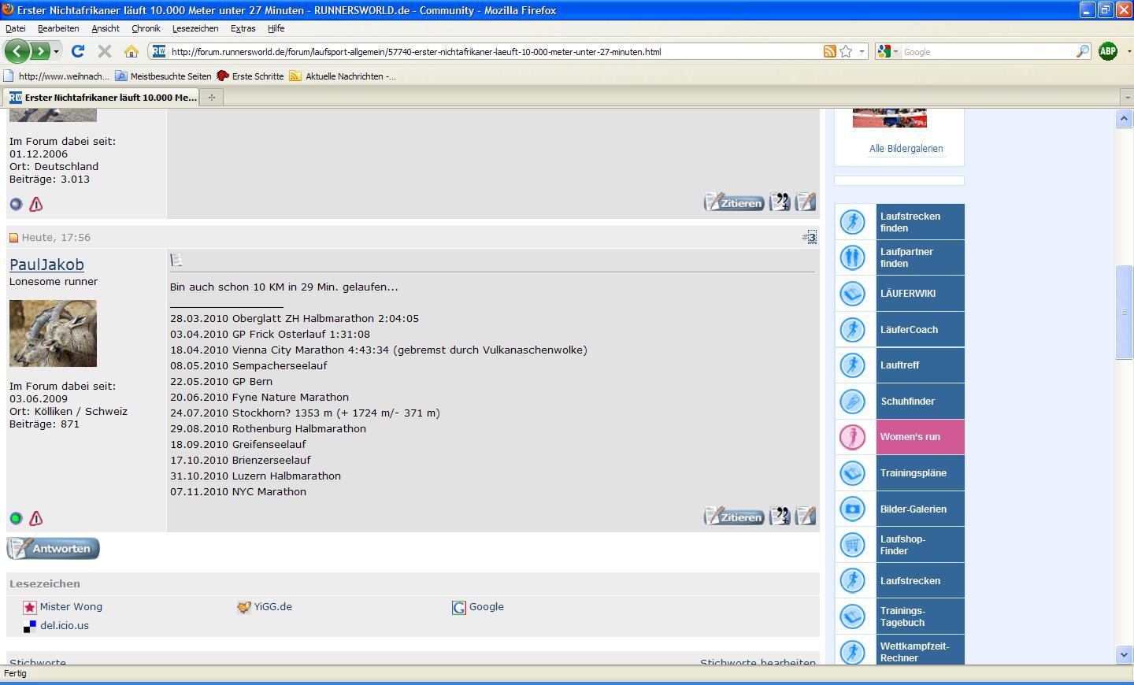Start search with the magnifier icon

tap(1083, 51)
